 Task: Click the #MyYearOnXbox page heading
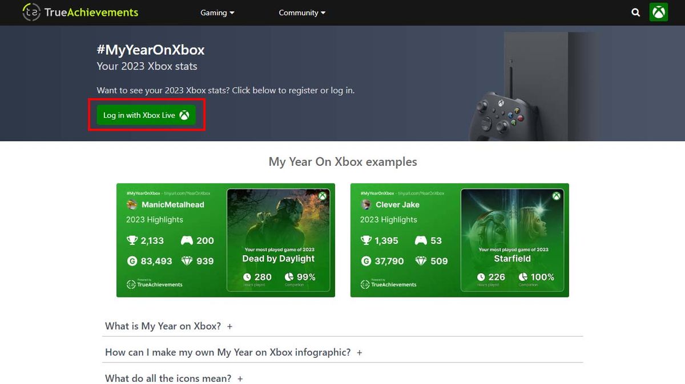click(151, 50)
